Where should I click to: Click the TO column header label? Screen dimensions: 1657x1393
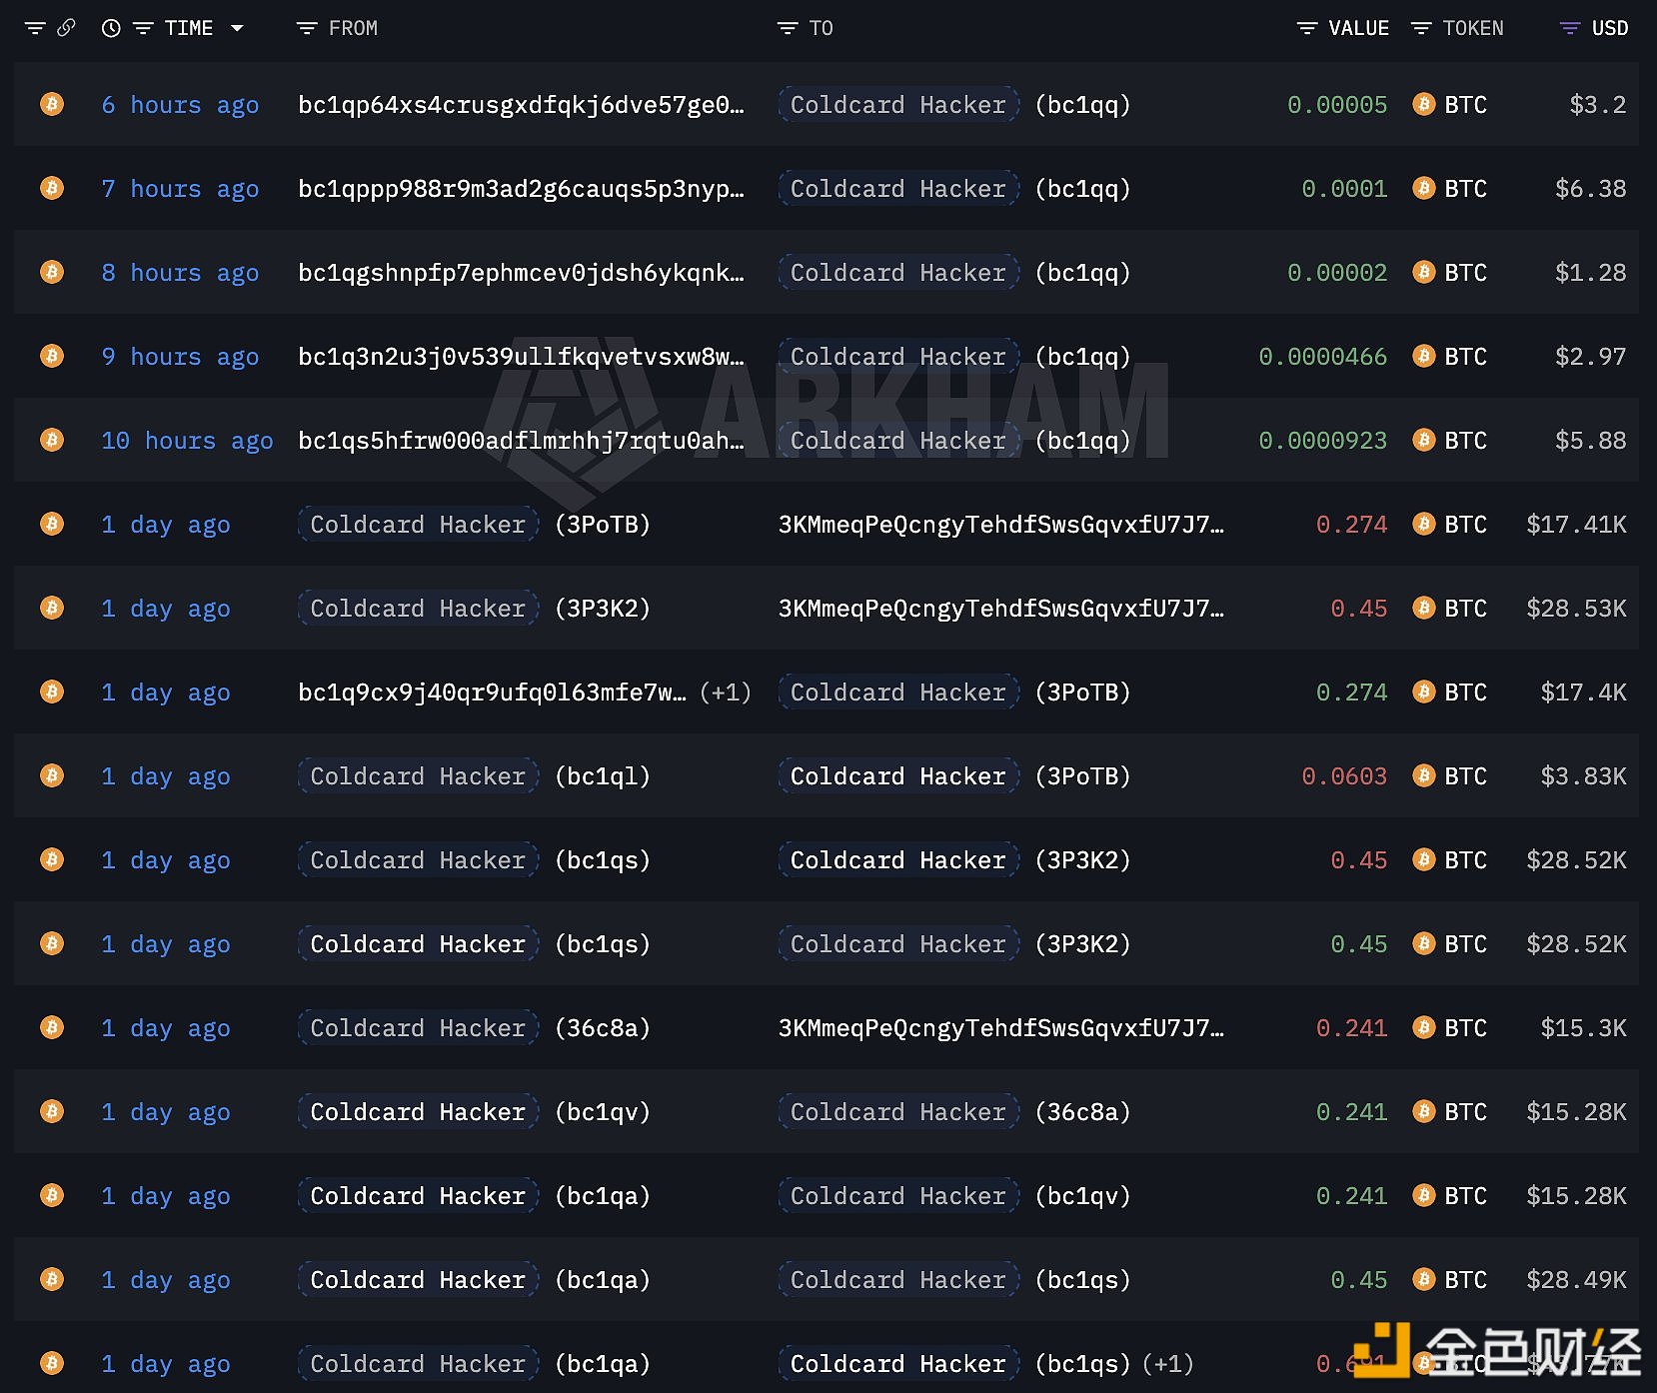point(821,28)
